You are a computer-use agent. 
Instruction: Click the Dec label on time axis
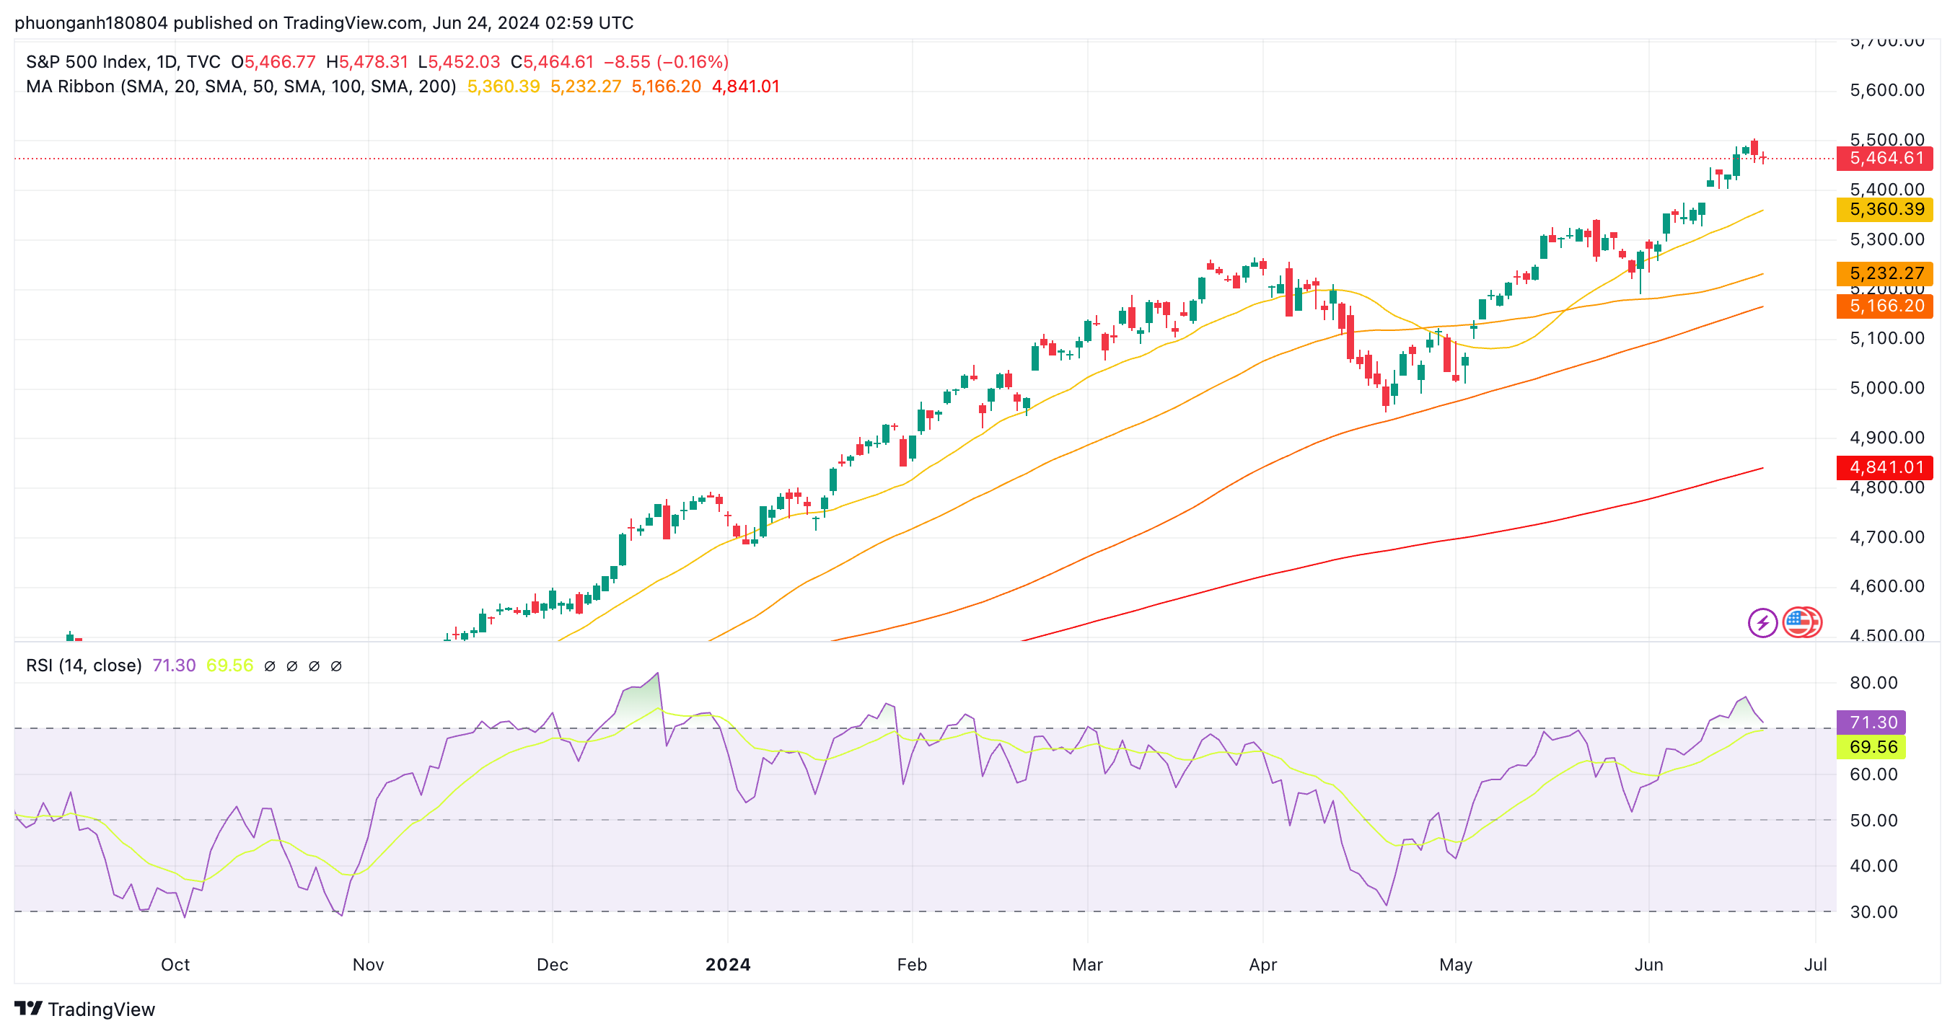tap(553, 964)
